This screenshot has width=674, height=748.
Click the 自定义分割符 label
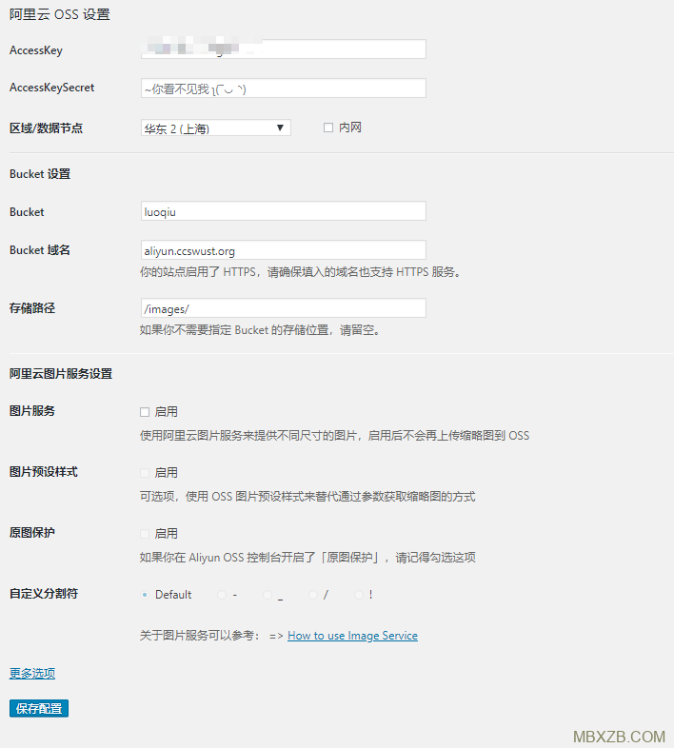[x=44, y=594]
